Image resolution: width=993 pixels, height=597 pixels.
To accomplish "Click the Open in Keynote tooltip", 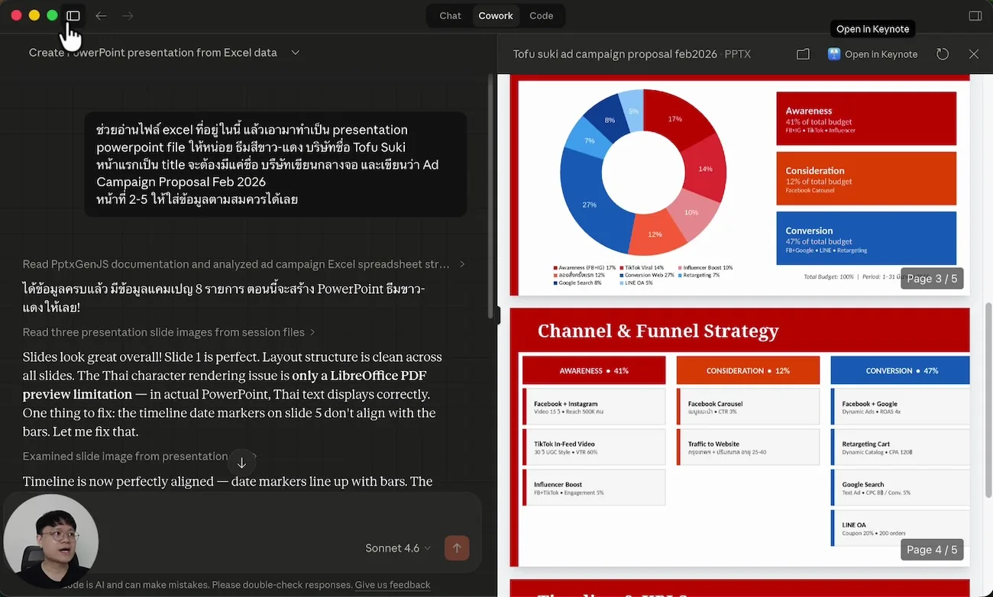I will 872,29.
